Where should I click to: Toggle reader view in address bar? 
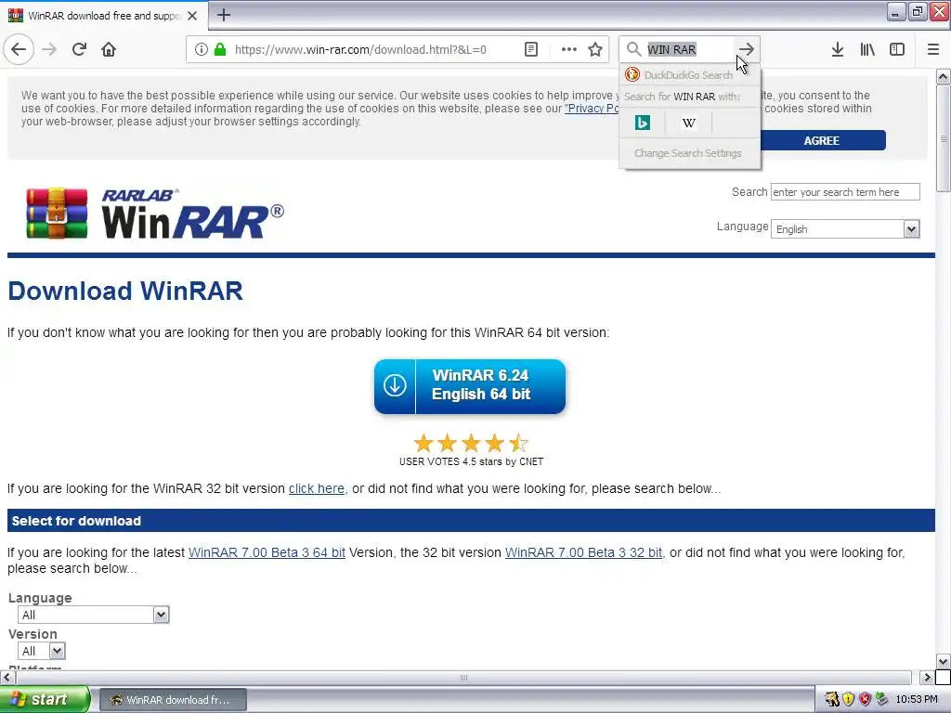click(530, 49)
